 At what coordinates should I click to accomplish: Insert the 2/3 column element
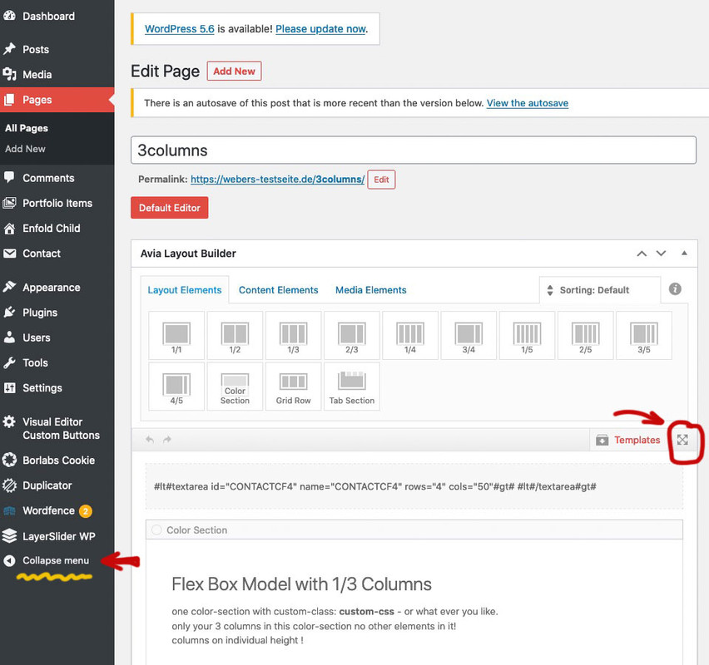click(x=352, y=336)
